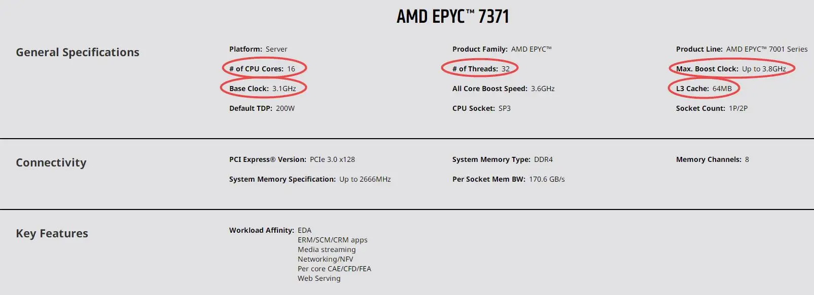Image resolution: width=814 pixels, height=295 pixels.
Task: Select the Memory Channels 8 entry
Action: pos(713,159)
